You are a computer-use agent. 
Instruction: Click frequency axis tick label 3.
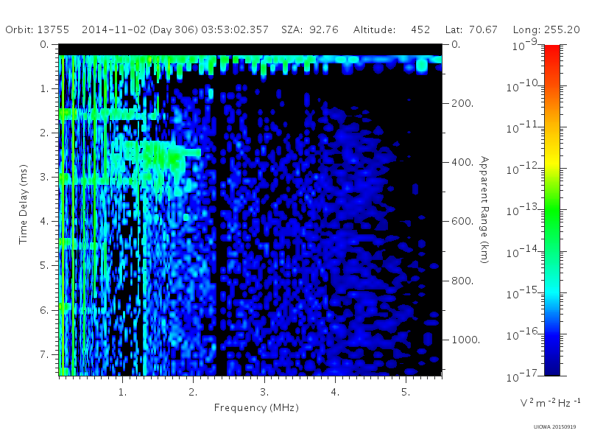(264, 392)
